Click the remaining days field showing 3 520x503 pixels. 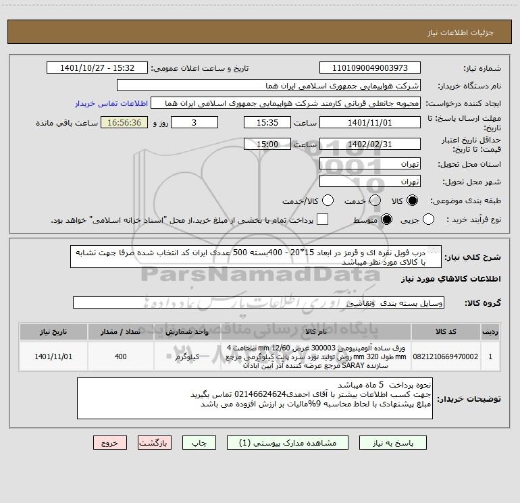click(194, 122)
